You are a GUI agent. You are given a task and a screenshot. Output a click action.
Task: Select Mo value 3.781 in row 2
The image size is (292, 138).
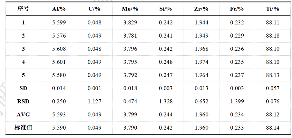click(x=130, y=36)
